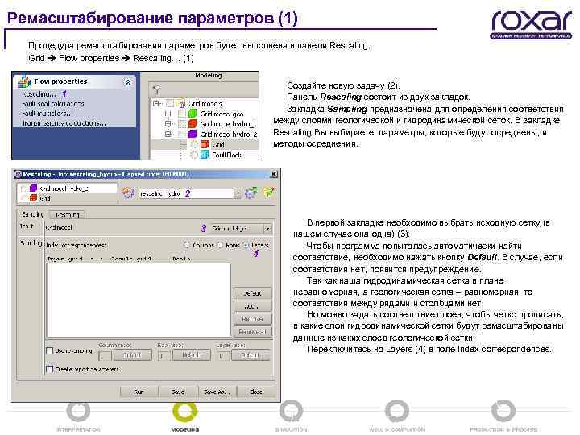This screenshot has width=580, height=435.
Task: Select the Input side tab
Action: 27,226
